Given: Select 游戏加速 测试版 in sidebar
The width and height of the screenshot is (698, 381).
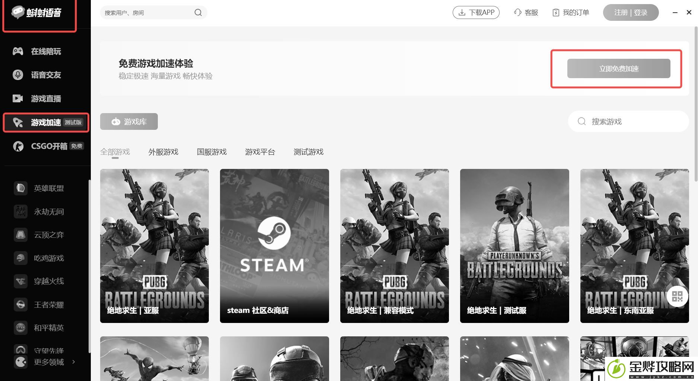Looking at the screenshot, I should click(x=46, y=122).
